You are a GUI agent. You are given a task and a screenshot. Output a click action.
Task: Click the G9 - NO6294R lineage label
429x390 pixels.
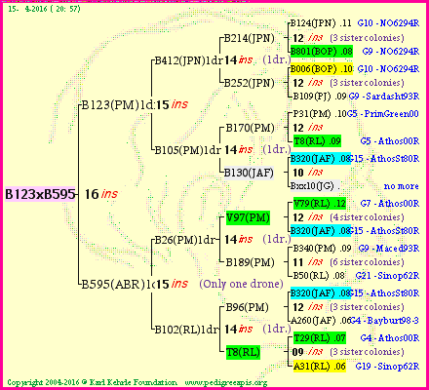pos(391,52)
